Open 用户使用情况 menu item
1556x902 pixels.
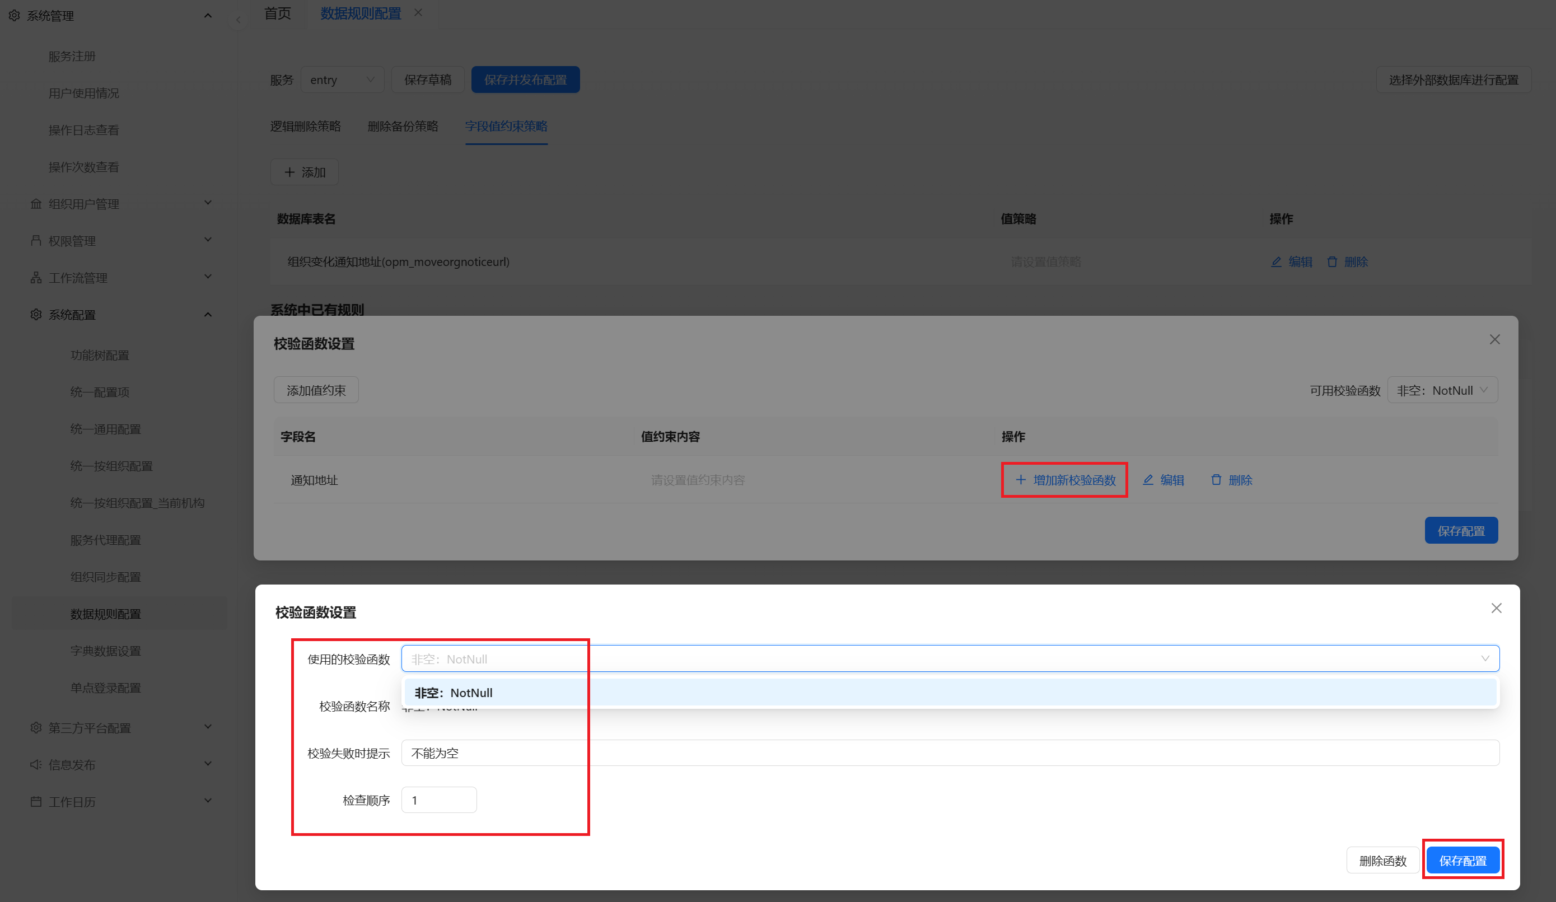click(84, 94)
